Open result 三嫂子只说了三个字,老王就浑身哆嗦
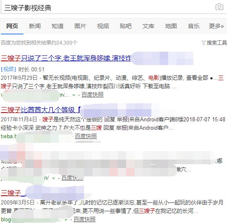Image resolution: width=227 pixels, height=223 pixels. pos(66,58)
